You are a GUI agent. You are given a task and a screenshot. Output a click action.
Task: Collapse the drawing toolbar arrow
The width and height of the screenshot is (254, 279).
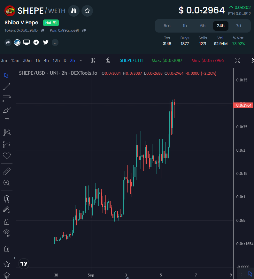(x=15, y=258)
